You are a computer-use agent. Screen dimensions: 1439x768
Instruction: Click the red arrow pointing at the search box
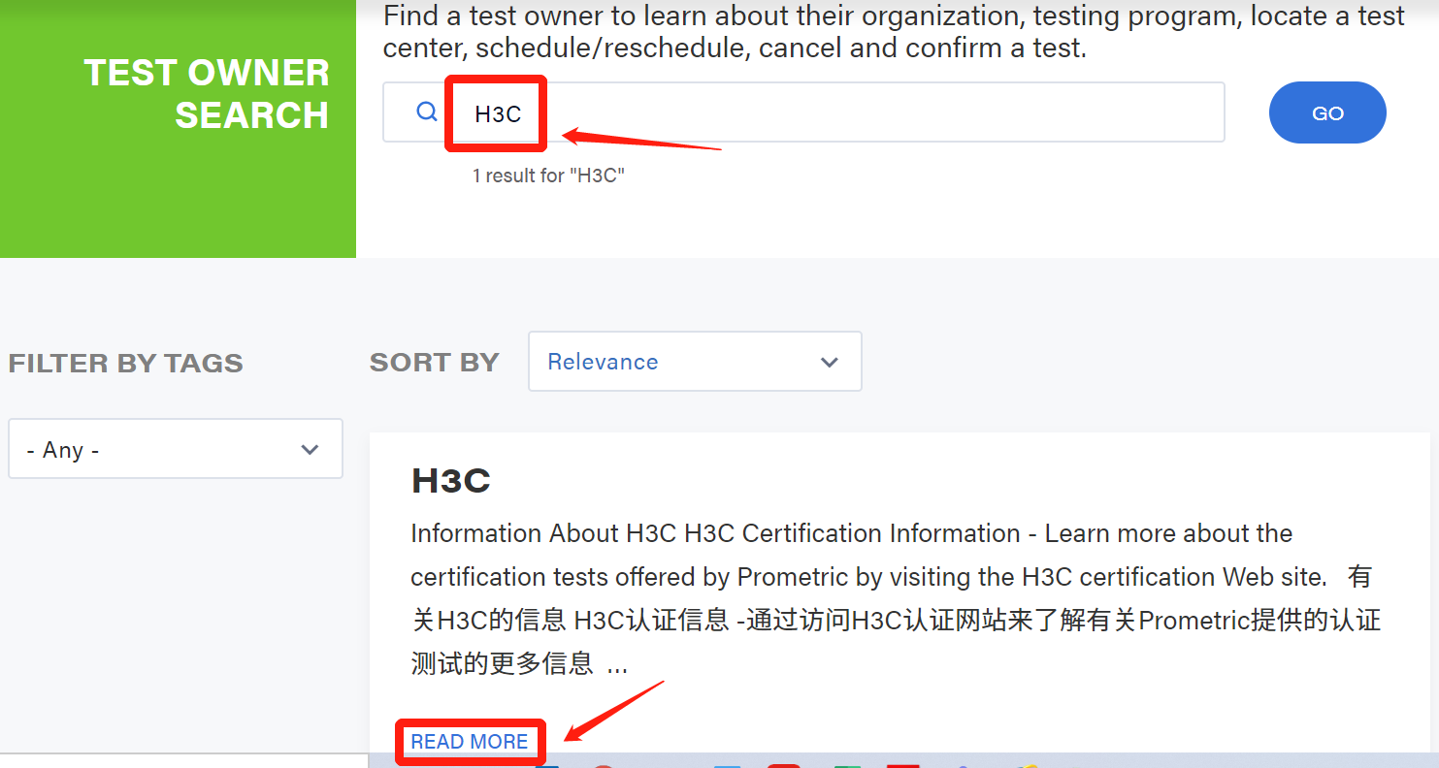[640, 141]
